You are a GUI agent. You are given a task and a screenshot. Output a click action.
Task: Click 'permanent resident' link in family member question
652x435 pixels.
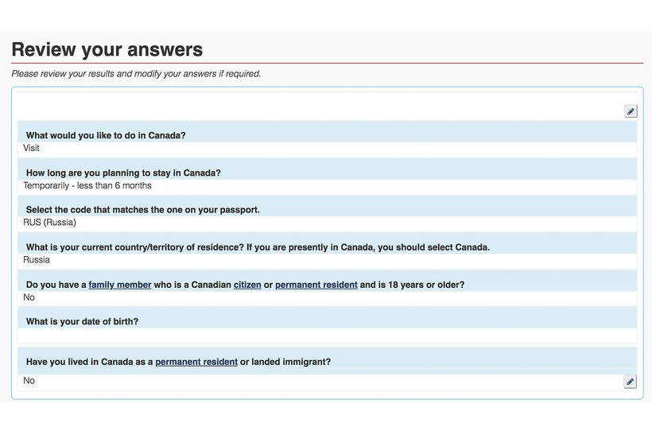[x=316, y=285]
